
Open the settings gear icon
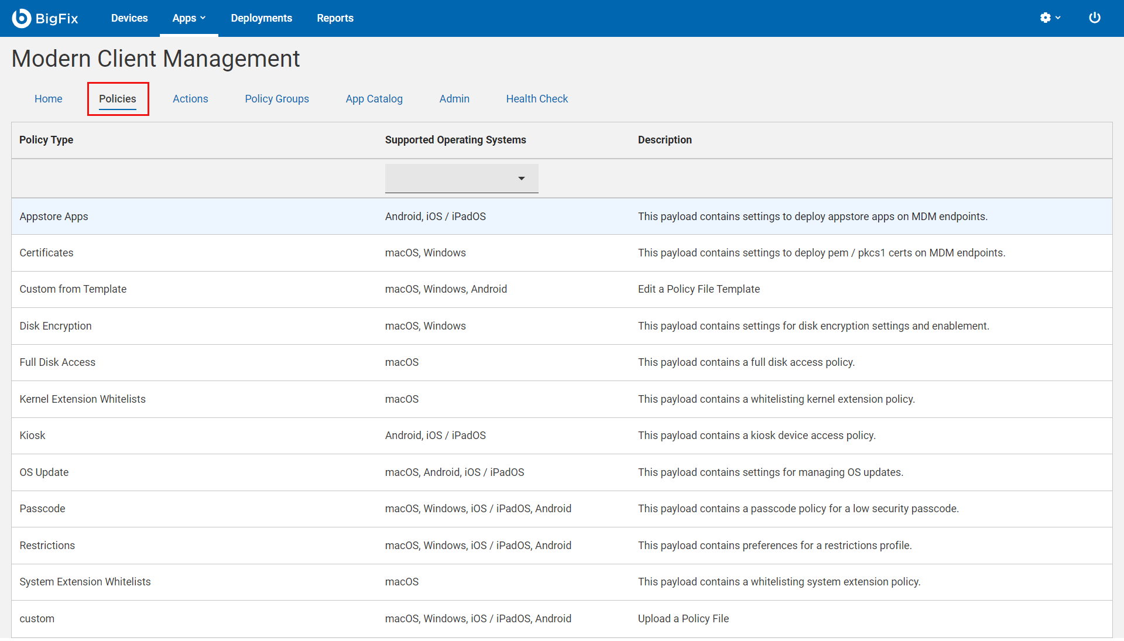1046,18
